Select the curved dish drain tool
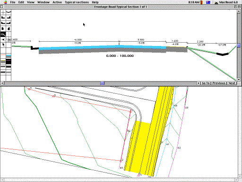242x182 pixels. [9, 12]
